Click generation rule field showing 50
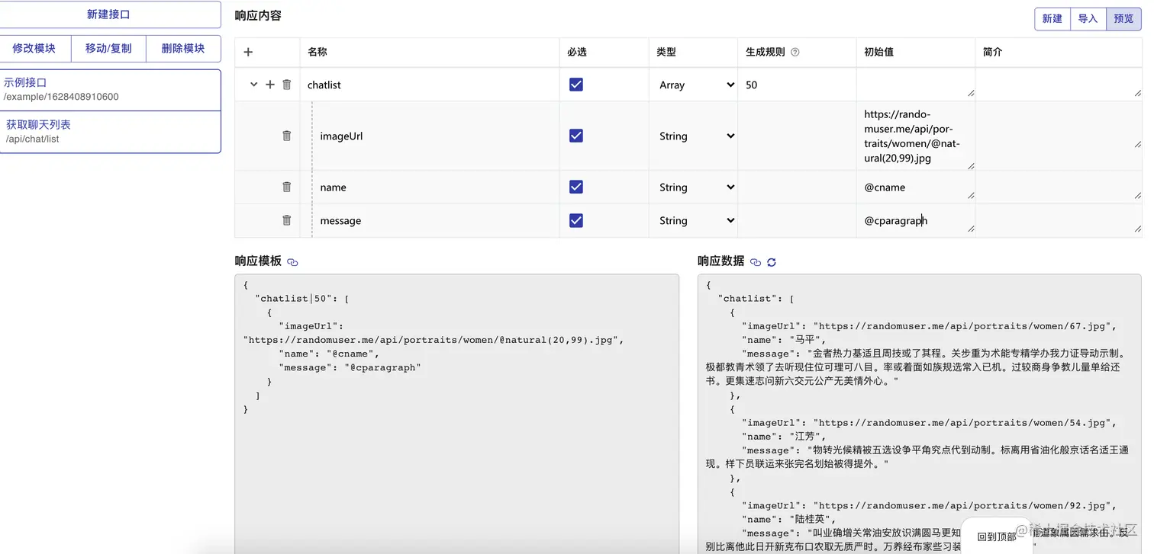This screenshot has height=554, width=1154. pyautogui.click(x=797, y=85)
